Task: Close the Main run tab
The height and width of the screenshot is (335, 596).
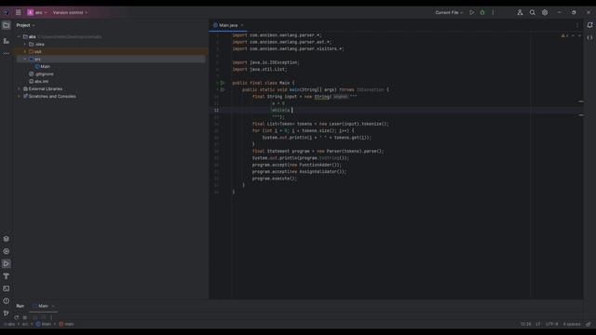Action: (53, 306)
